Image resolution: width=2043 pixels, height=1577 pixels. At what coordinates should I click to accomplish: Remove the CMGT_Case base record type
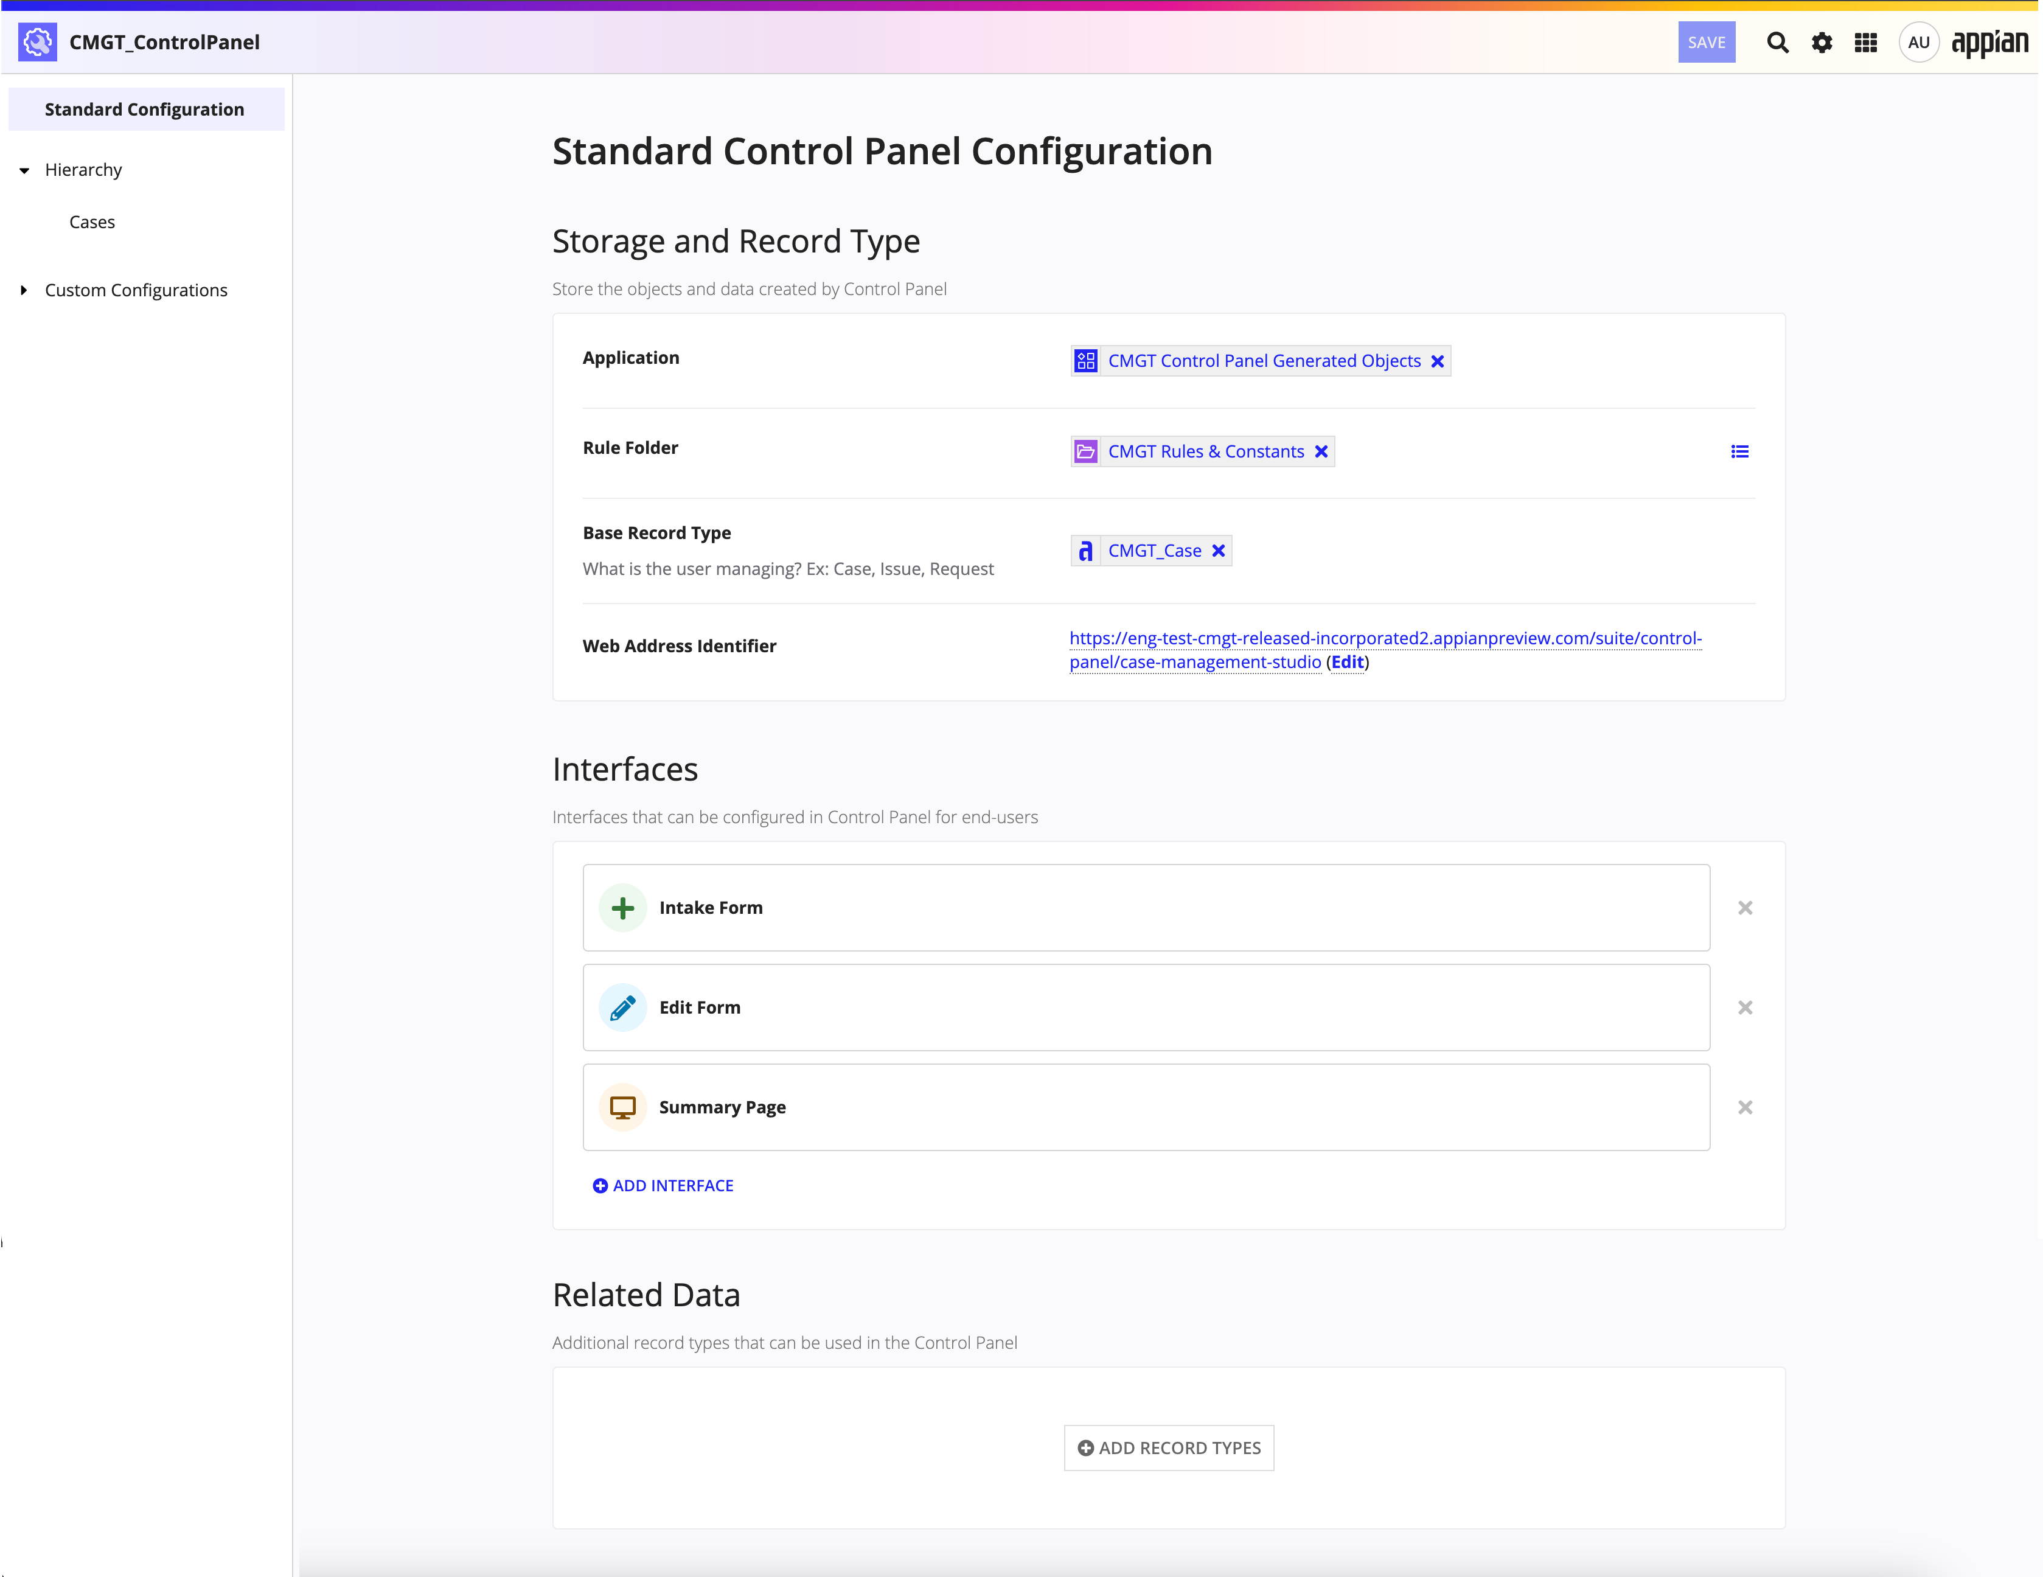pos(1218,551)
